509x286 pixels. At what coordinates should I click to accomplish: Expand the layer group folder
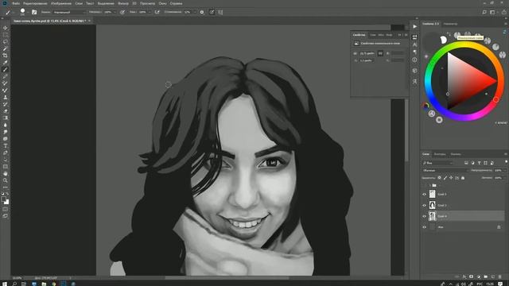coord(430,185)
